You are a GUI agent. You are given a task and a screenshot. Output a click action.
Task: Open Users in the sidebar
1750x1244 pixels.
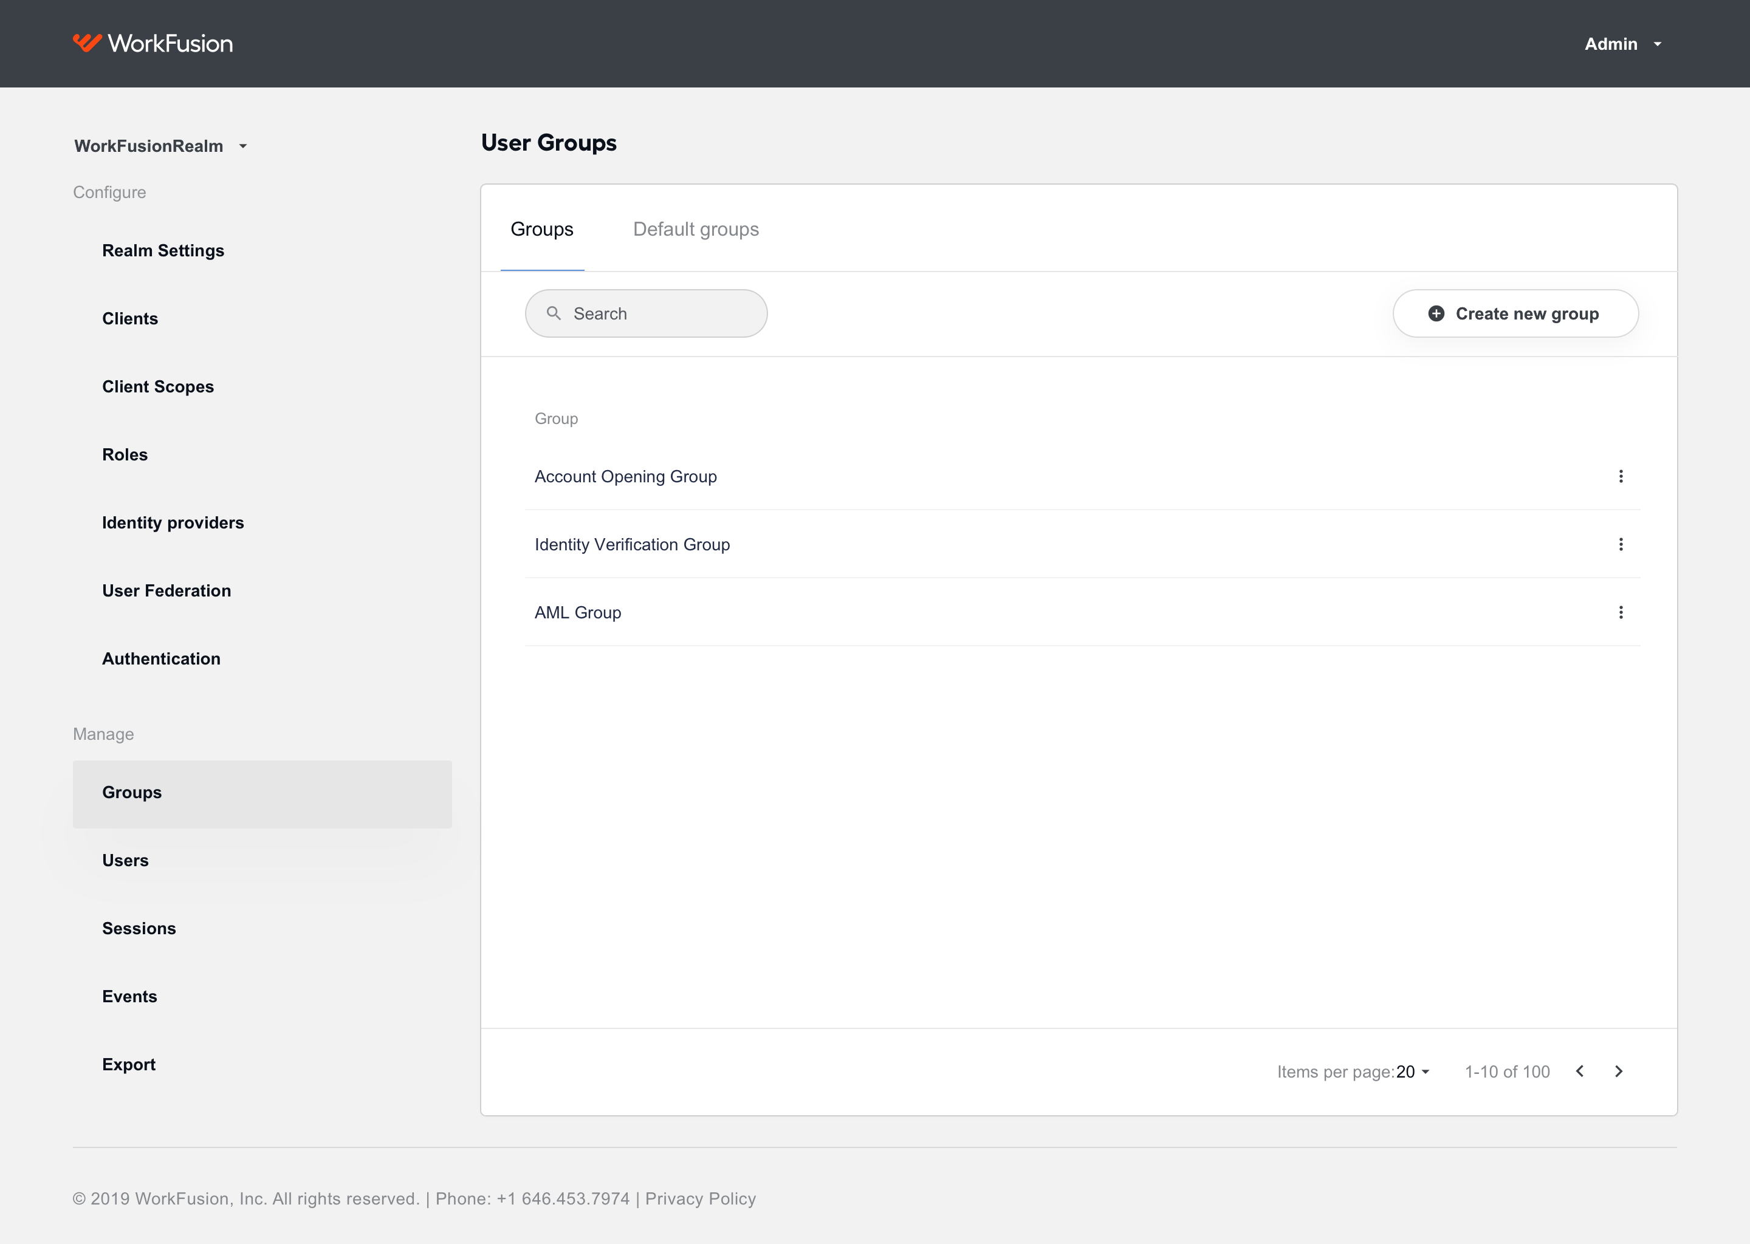(126, 861)
